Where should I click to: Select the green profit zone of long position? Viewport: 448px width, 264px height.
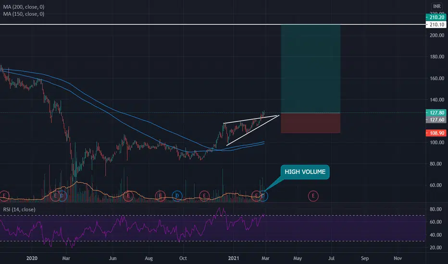311,69
